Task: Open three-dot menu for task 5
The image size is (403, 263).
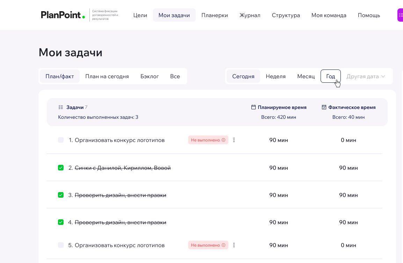Action: 234,245
